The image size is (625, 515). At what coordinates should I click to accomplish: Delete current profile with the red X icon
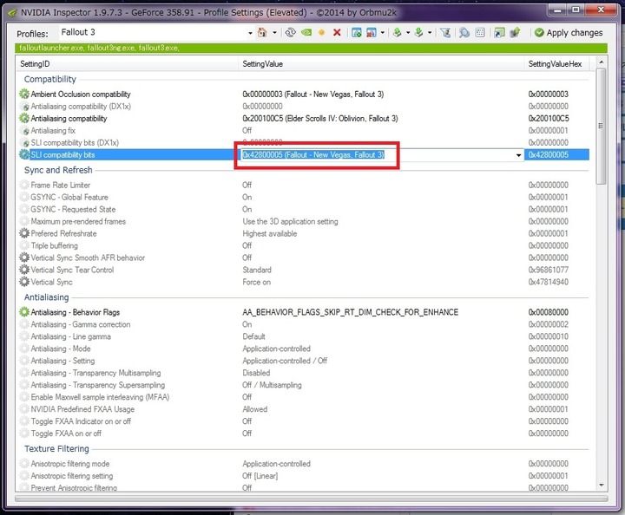pos(337,33)
